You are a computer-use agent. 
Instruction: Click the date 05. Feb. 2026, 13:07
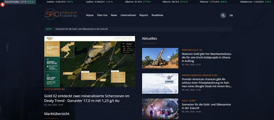pos(54,105)
